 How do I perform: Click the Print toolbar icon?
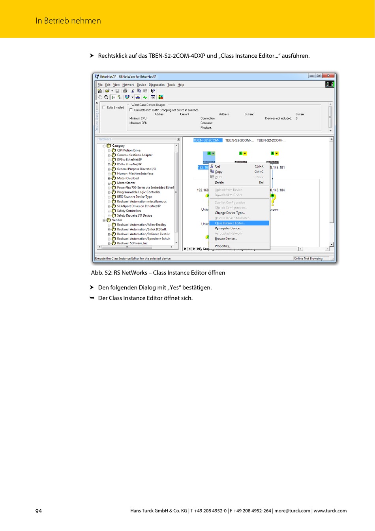click(x=125, y=91)
